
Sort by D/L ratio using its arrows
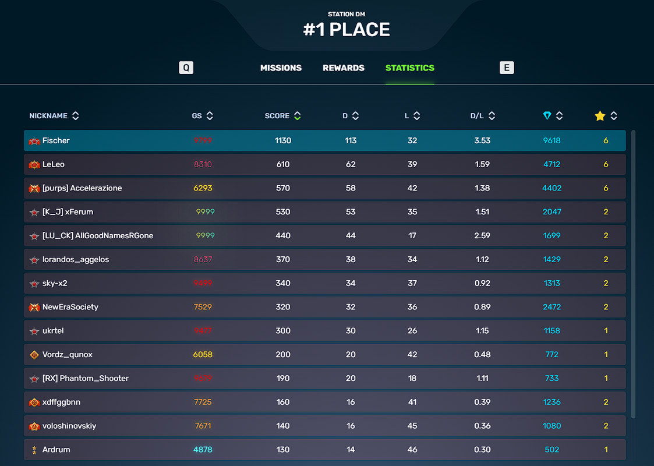pos(492,115)
